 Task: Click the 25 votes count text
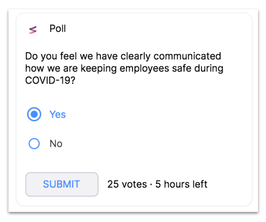(127, 184)
